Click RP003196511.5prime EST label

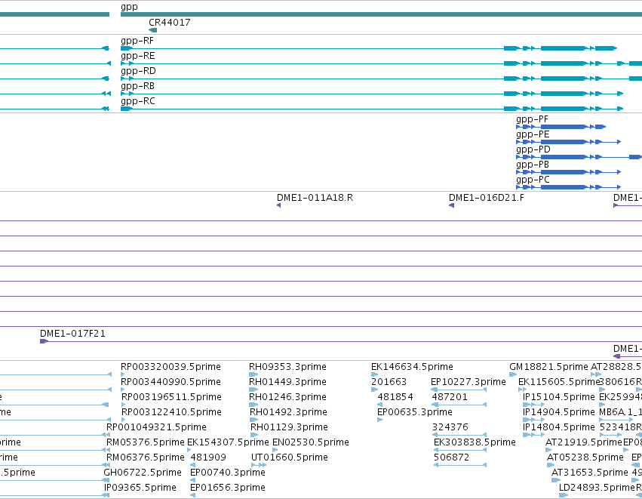(x=171, y=397)
